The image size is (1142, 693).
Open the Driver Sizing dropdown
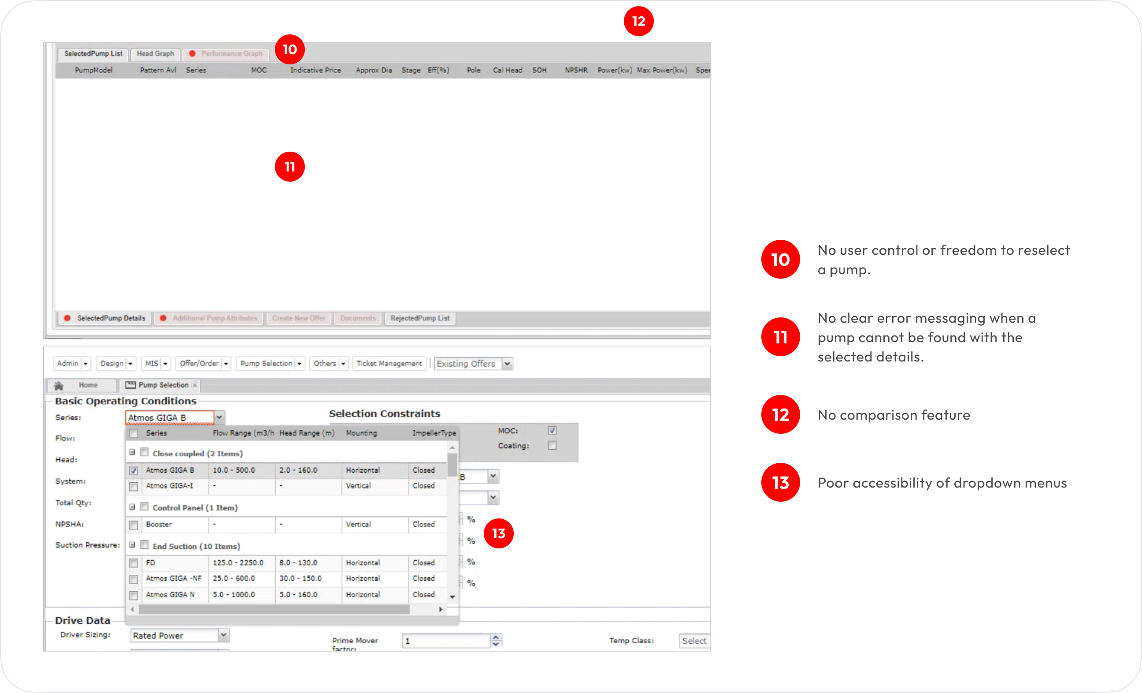pyautogui.click(x=223, y=635)
